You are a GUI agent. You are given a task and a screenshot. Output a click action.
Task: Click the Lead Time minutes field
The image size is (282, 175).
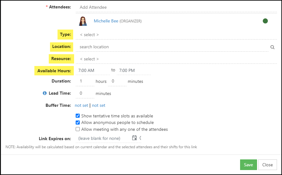tap(85, 93)
